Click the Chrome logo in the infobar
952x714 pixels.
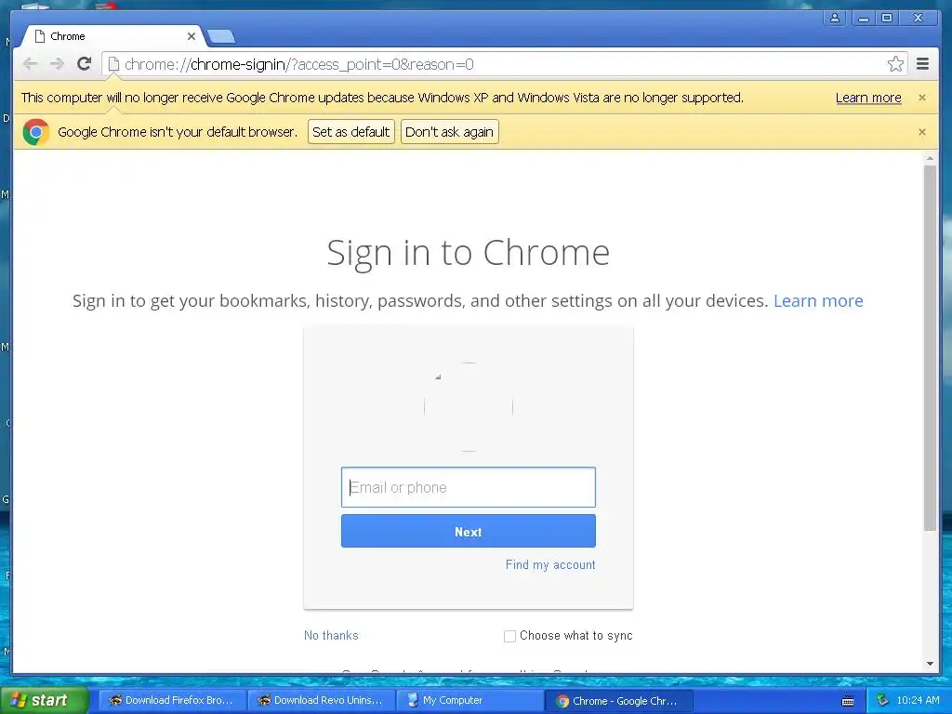36,132
